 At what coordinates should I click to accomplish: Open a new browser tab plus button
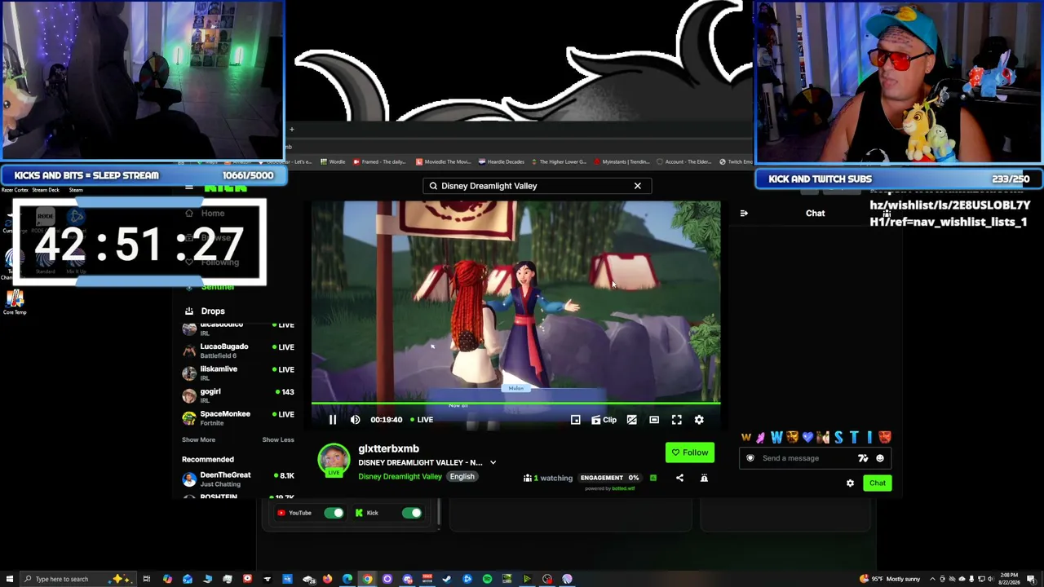click(x=291, y=129)
